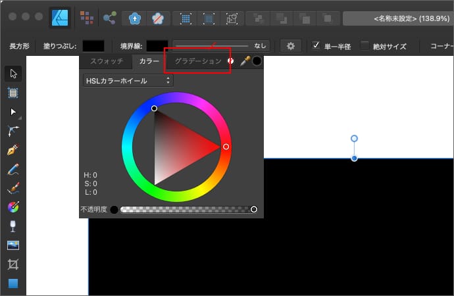Select the Pencil tool
The height and width of the screenshot is (296, 454).
13,169
